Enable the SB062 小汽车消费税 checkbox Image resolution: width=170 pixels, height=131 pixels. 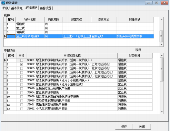(x=22, y=109)
